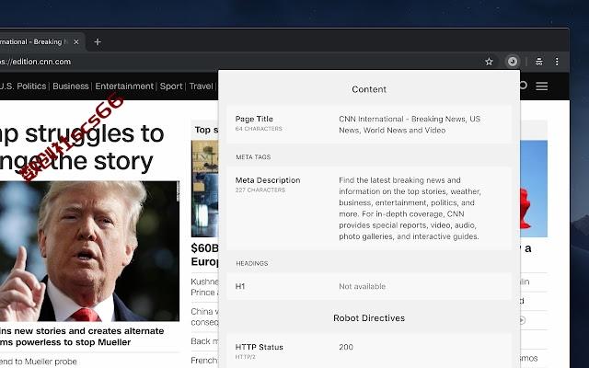Open the SEO extension icon in toolbar

[x=513, y=62]
